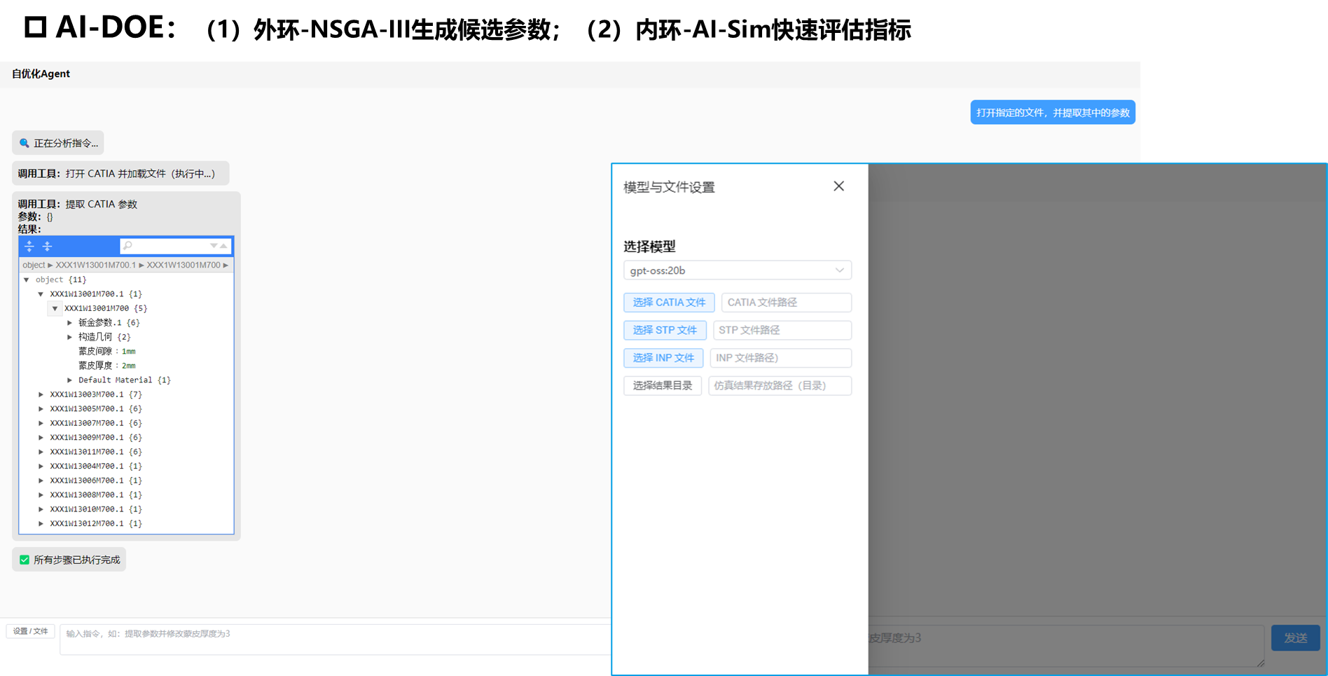Click the 选择 INP 文件 button
Screen dimensions: 1328x676
(663, 358)
